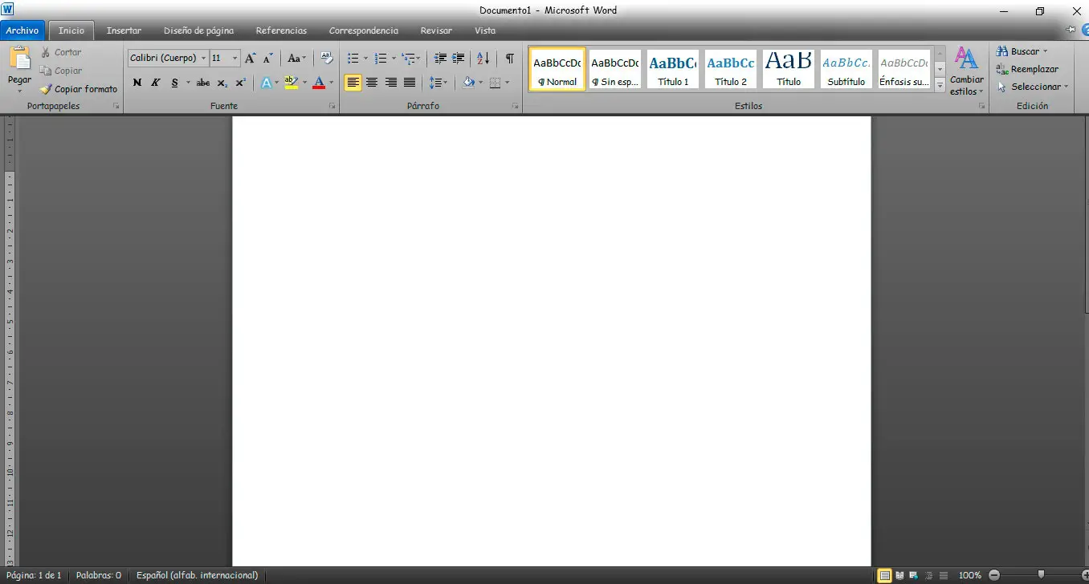Apply yellow text highlight marker
1089x584 pixels.
291,82
